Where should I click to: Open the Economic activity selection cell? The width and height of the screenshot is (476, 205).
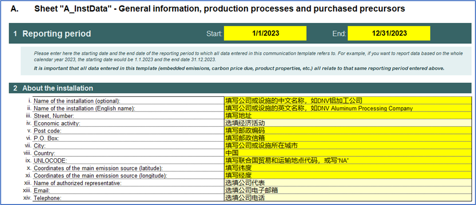(347, 123)
